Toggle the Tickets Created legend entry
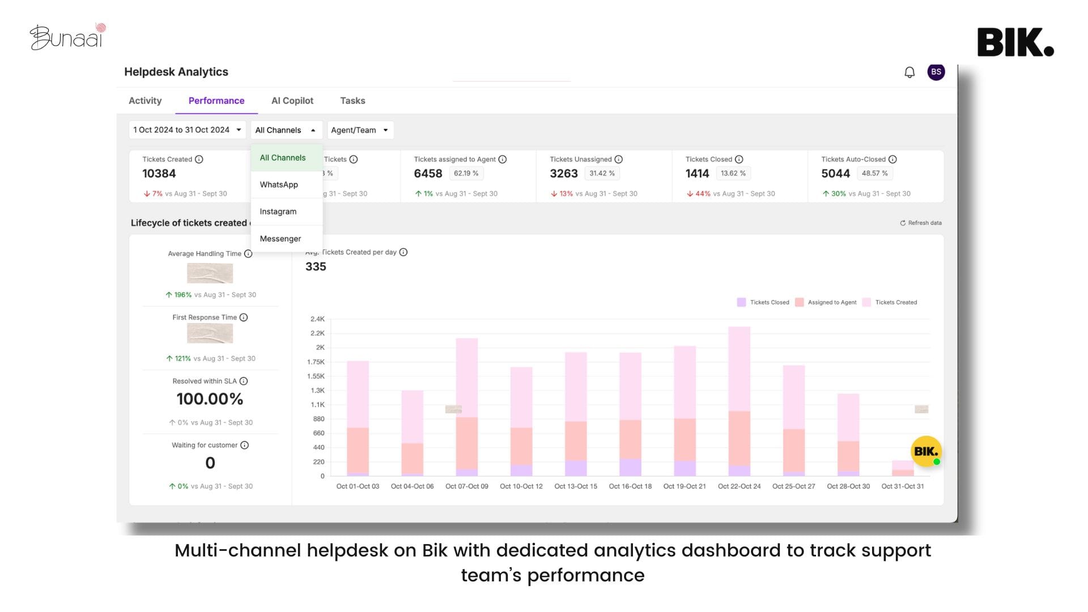The height and width of the screenshot is (612, 1088). (896, 302)
